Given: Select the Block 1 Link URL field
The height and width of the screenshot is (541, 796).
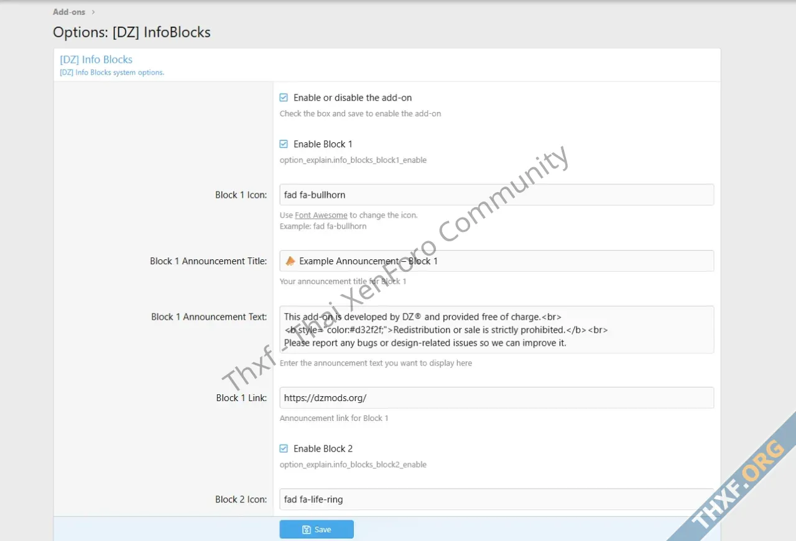Looking at the screenshot, I should pos(496,398).
